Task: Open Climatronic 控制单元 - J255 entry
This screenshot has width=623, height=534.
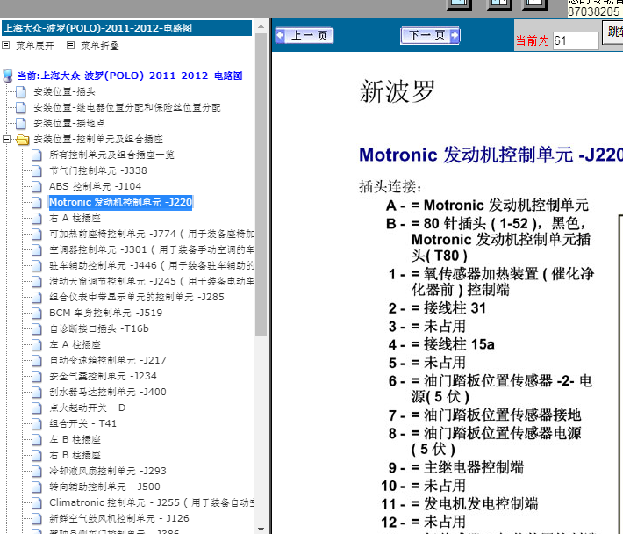Action: (x=152, y=502)
